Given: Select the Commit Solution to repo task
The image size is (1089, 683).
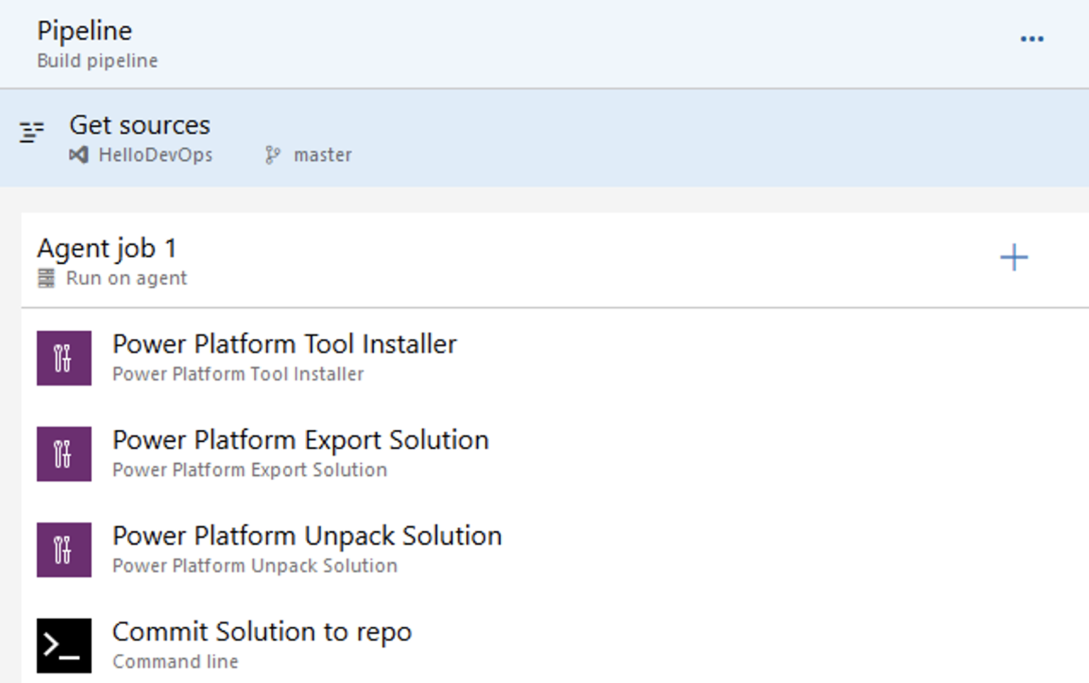Looking at the screenshot, I should pyautogui.click(x=262, y=631).
